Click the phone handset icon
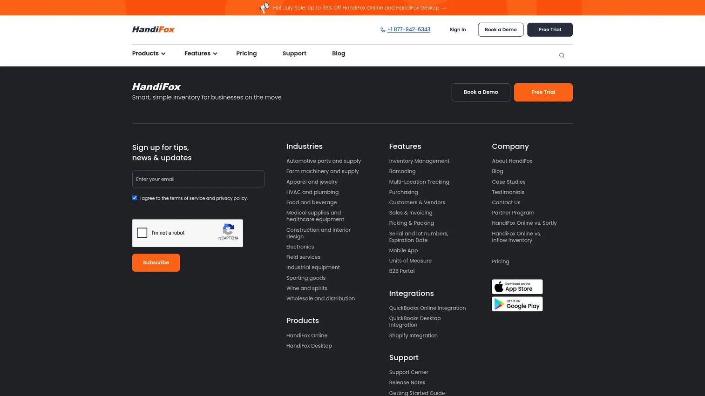Viewport: 705px width, 396px height. point(383,30)
